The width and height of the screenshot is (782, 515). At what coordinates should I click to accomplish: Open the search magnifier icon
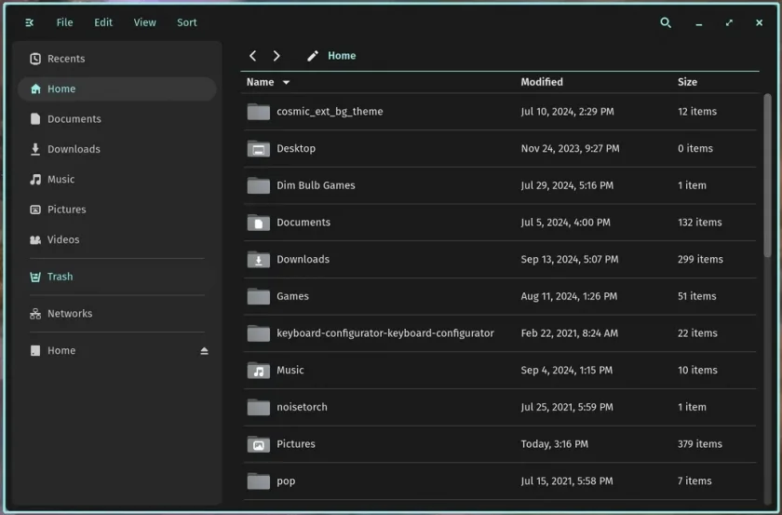(x=666, y=22)
